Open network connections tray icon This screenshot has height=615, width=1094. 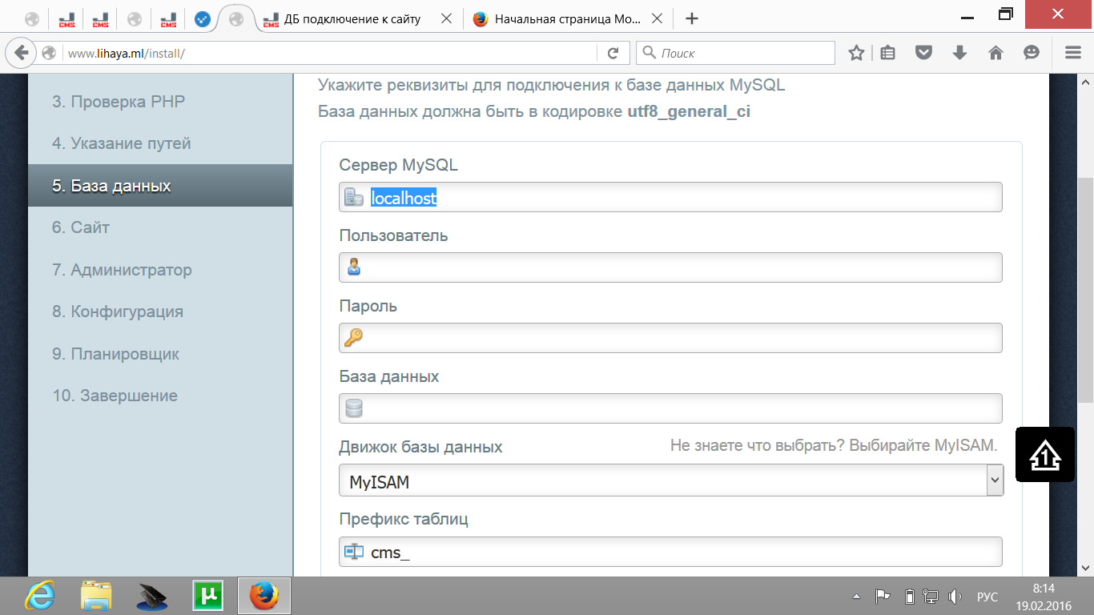coord(931,597)
